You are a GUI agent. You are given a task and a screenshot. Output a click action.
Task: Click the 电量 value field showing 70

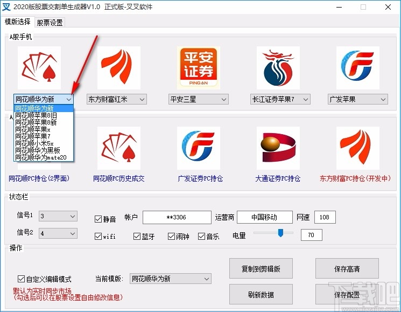(x=312, y=235)
